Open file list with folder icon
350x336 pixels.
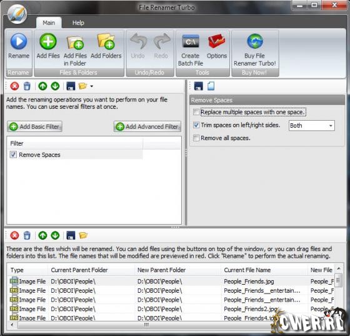point(83,235)
